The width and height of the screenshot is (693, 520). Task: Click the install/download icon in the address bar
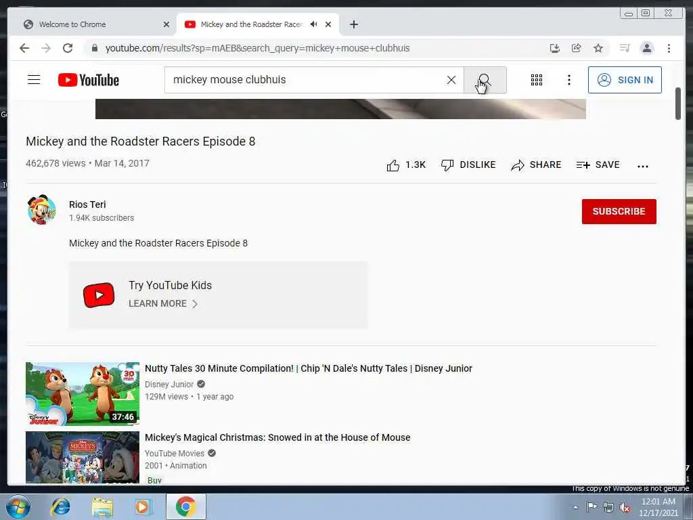(x=555, y=48)
